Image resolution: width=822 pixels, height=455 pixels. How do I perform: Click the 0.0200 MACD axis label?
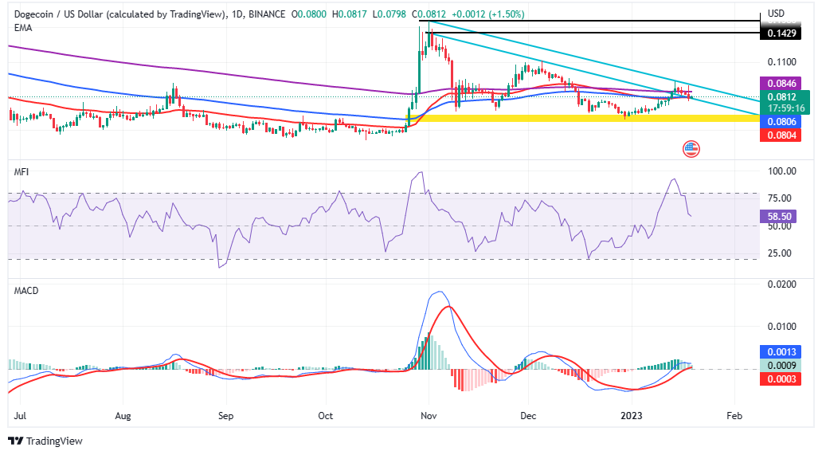[x=781, y=284]
